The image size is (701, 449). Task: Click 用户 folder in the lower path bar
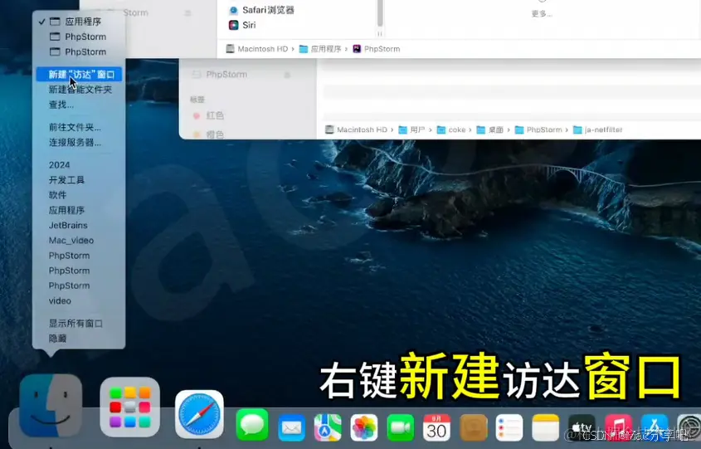(411, 129)
